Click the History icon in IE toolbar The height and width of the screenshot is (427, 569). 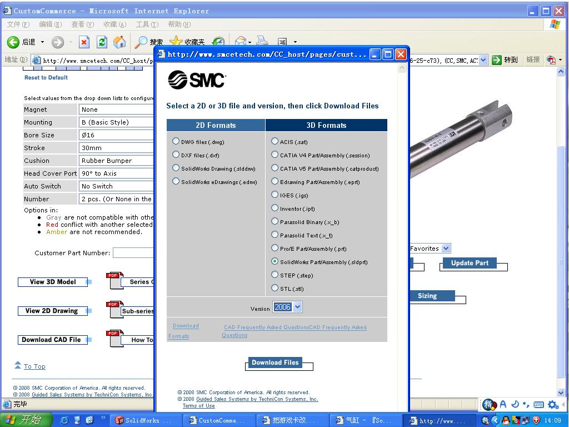click(218, 41)
